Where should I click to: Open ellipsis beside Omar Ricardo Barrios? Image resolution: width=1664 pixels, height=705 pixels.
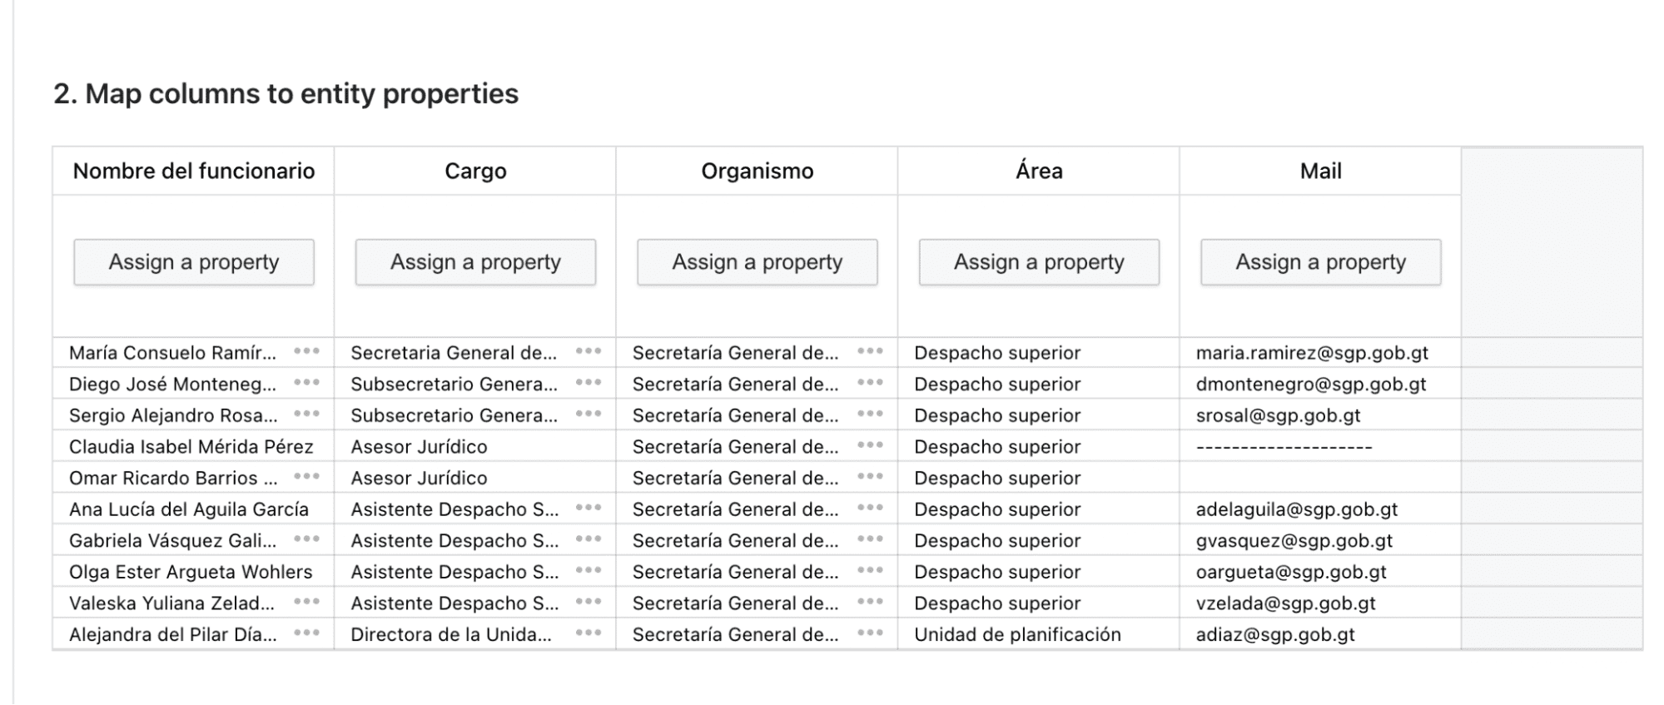[306, 477]
